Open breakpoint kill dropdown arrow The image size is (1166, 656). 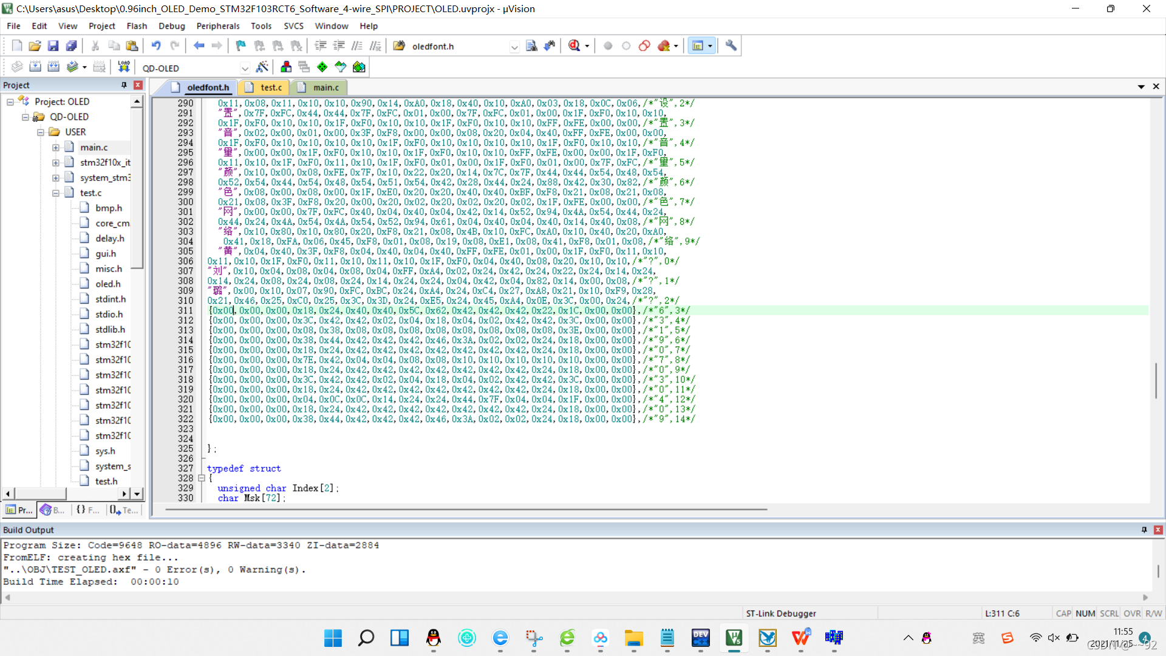coord(676,46)
